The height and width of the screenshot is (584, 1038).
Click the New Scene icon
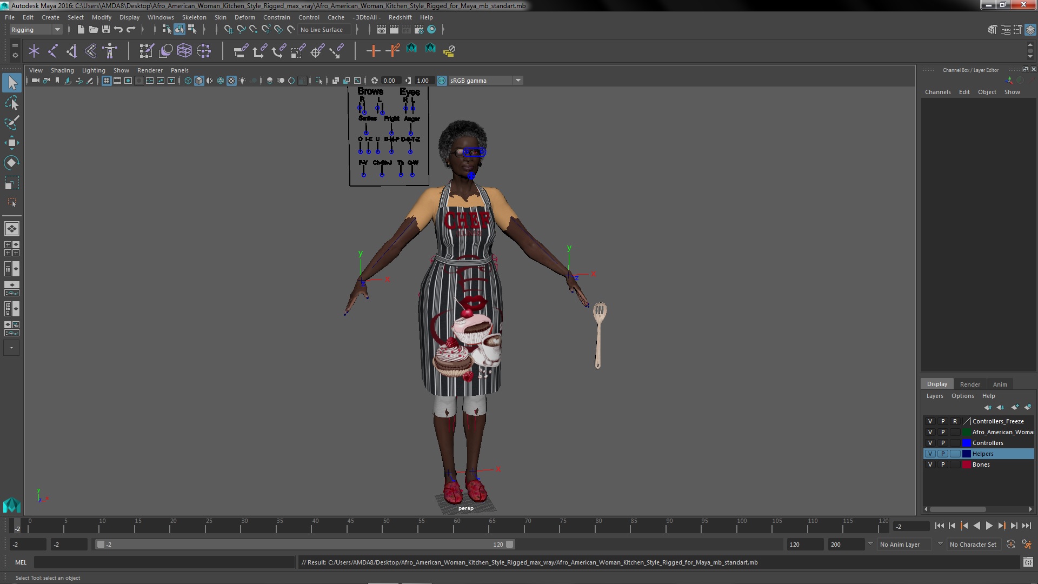[81, 29]
